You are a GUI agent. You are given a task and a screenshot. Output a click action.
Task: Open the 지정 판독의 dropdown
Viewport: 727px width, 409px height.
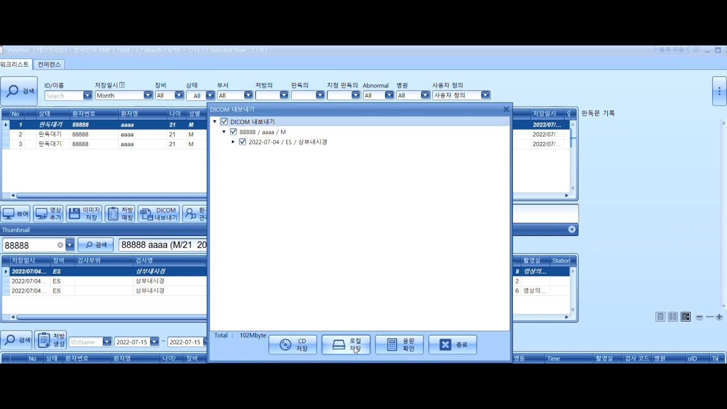(x=356, y=95)
